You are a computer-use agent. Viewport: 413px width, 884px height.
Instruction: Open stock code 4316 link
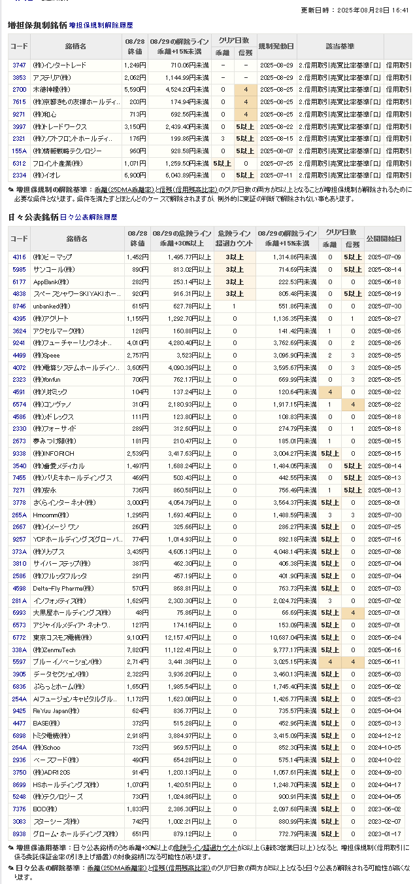[19, 257]
